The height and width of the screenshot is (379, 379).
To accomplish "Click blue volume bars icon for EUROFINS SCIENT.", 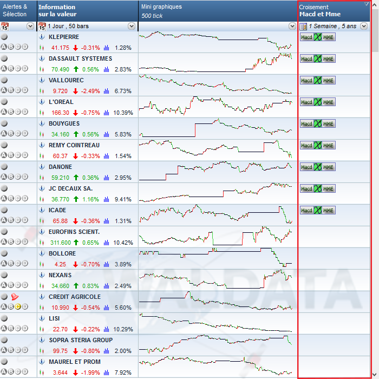I will coord(106,243).
